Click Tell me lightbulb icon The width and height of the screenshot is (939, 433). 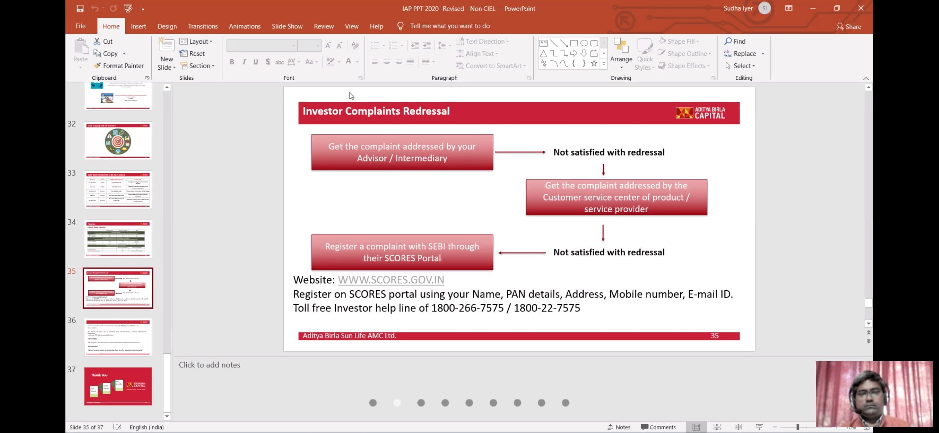(400, 26)
